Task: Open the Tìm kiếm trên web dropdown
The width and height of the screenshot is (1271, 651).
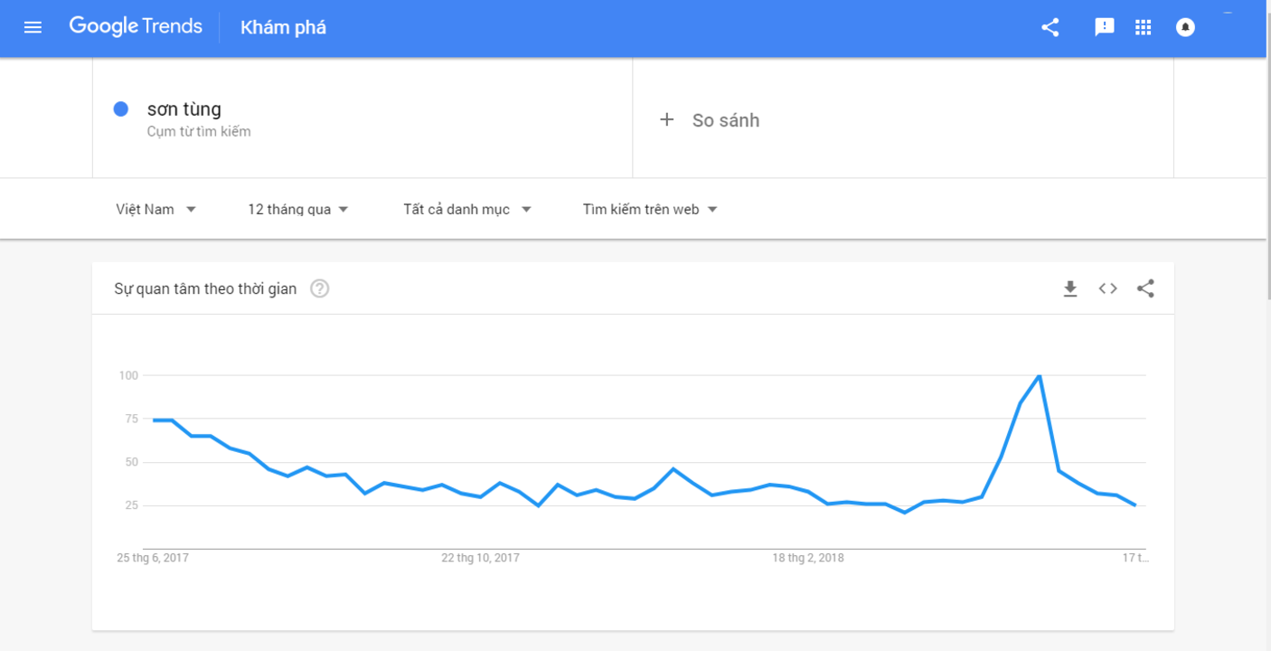Action: [649, 209]
